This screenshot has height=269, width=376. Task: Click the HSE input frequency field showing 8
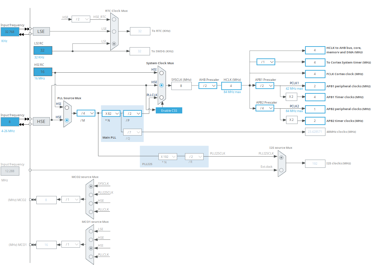point(10,122)
